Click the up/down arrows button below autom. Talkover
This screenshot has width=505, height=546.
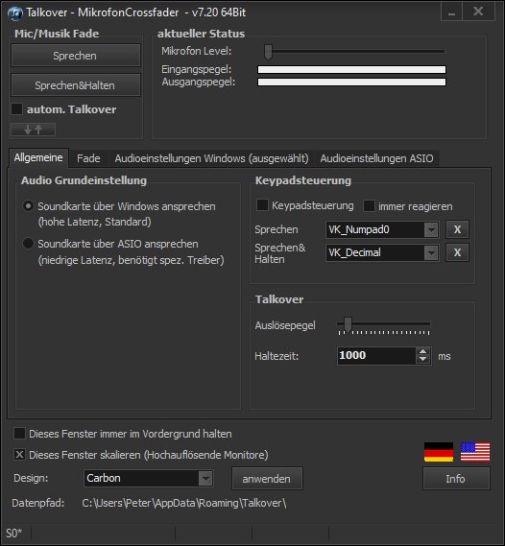[x=33, y=130]
